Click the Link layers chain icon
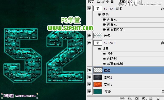The height and width of the screenshot is (100, 164). [x=122, y=98]
